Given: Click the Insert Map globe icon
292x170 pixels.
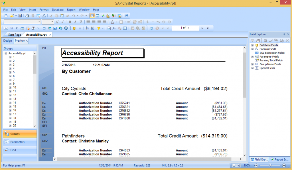Looking at the screenshot, I should (x=60, y=28).
